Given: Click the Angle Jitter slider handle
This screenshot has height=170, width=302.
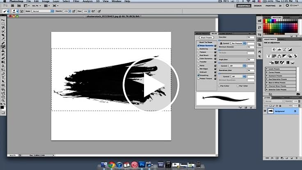Looking at the screenshot, I should point(219,63).
